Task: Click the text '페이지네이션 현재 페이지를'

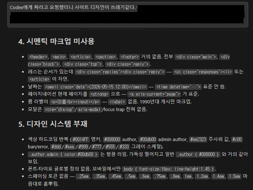Action: pos(57,94)
